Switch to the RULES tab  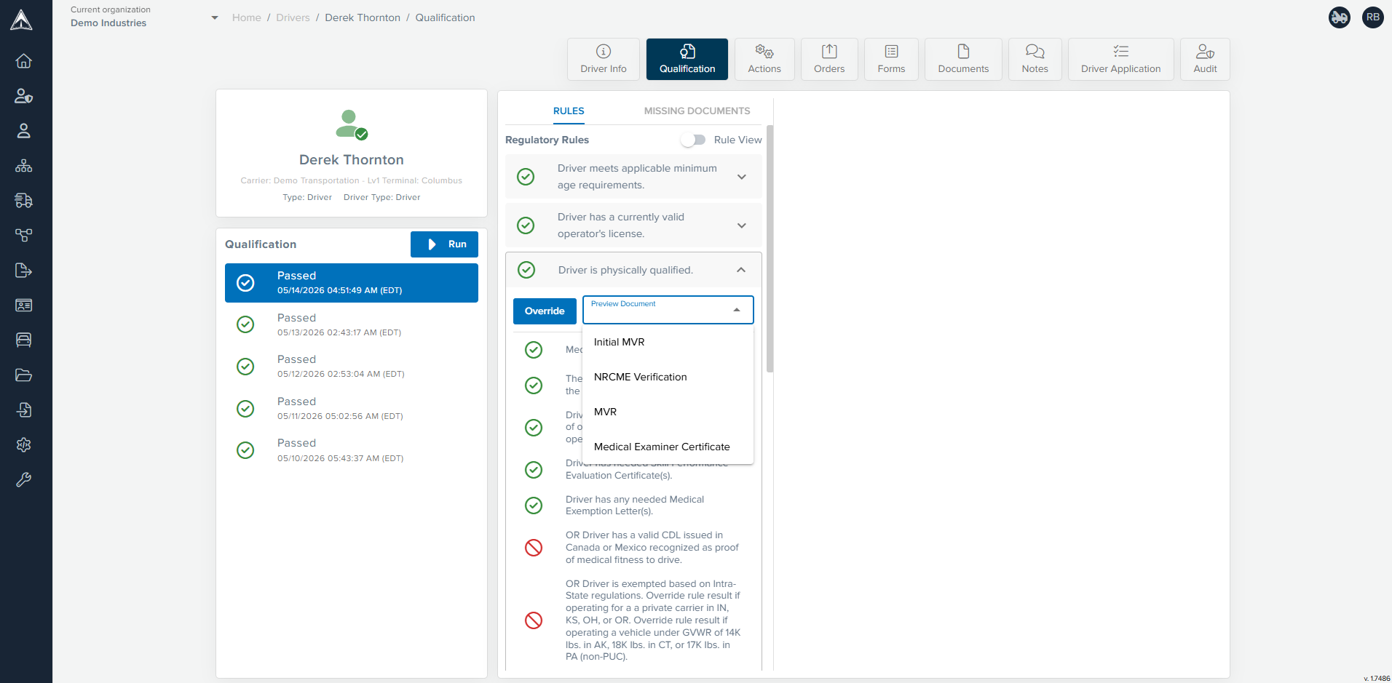point(569,111)
